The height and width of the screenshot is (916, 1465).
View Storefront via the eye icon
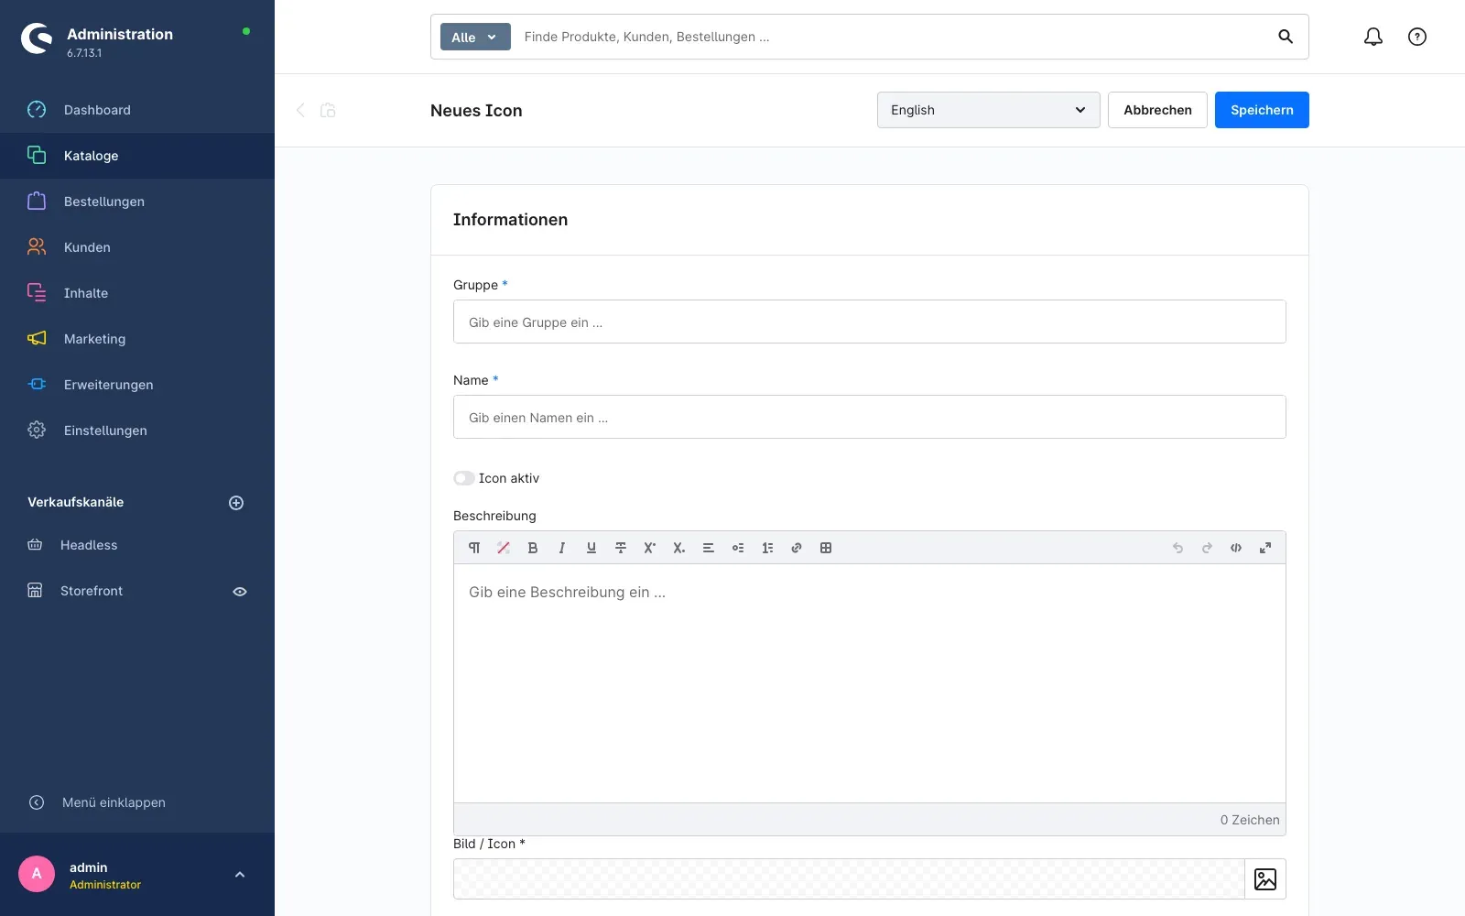click(240, 592)
